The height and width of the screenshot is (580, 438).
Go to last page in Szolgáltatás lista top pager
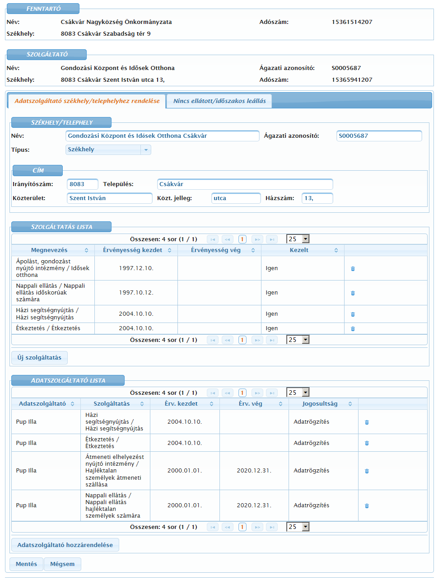click(272, 239)
